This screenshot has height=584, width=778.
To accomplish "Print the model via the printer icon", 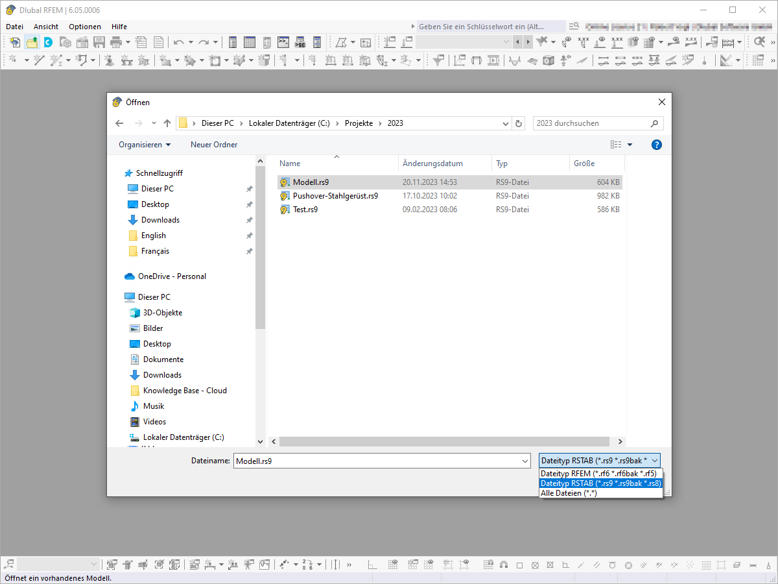I will (x=115, y=42).
